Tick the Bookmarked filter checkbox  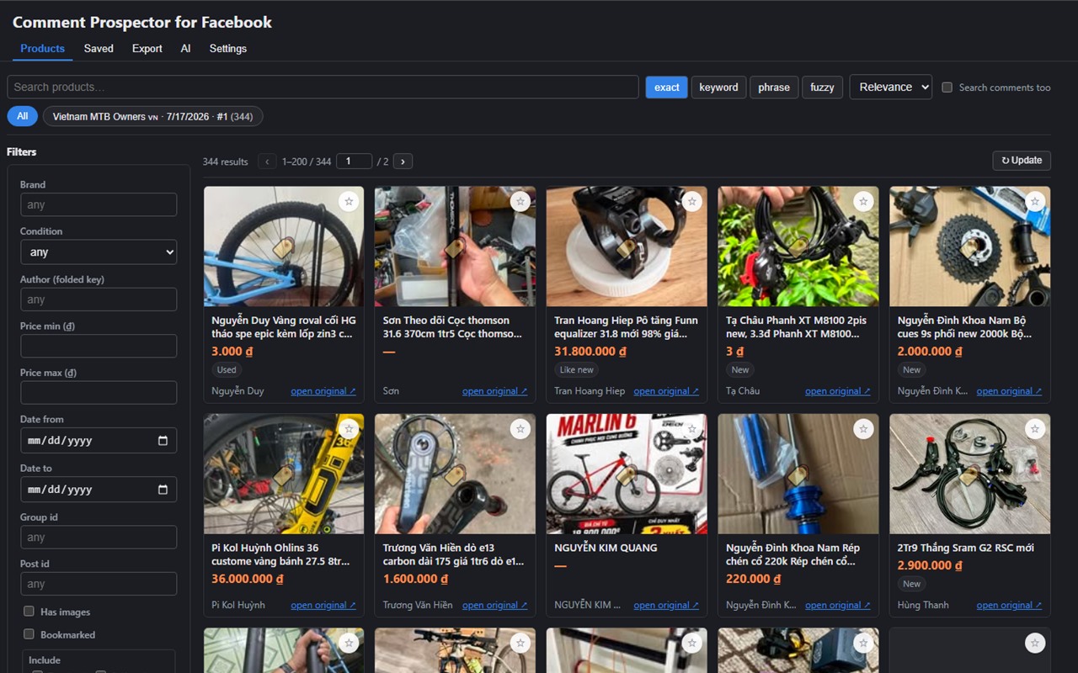29,634
